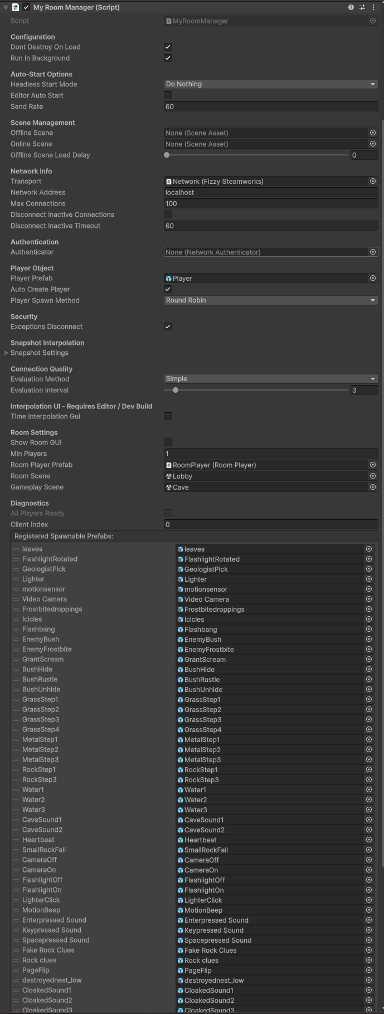This screenshot has width=384, height=1014.
Task: Open Headless Start Mode dropdown
Action: (270, 84)
